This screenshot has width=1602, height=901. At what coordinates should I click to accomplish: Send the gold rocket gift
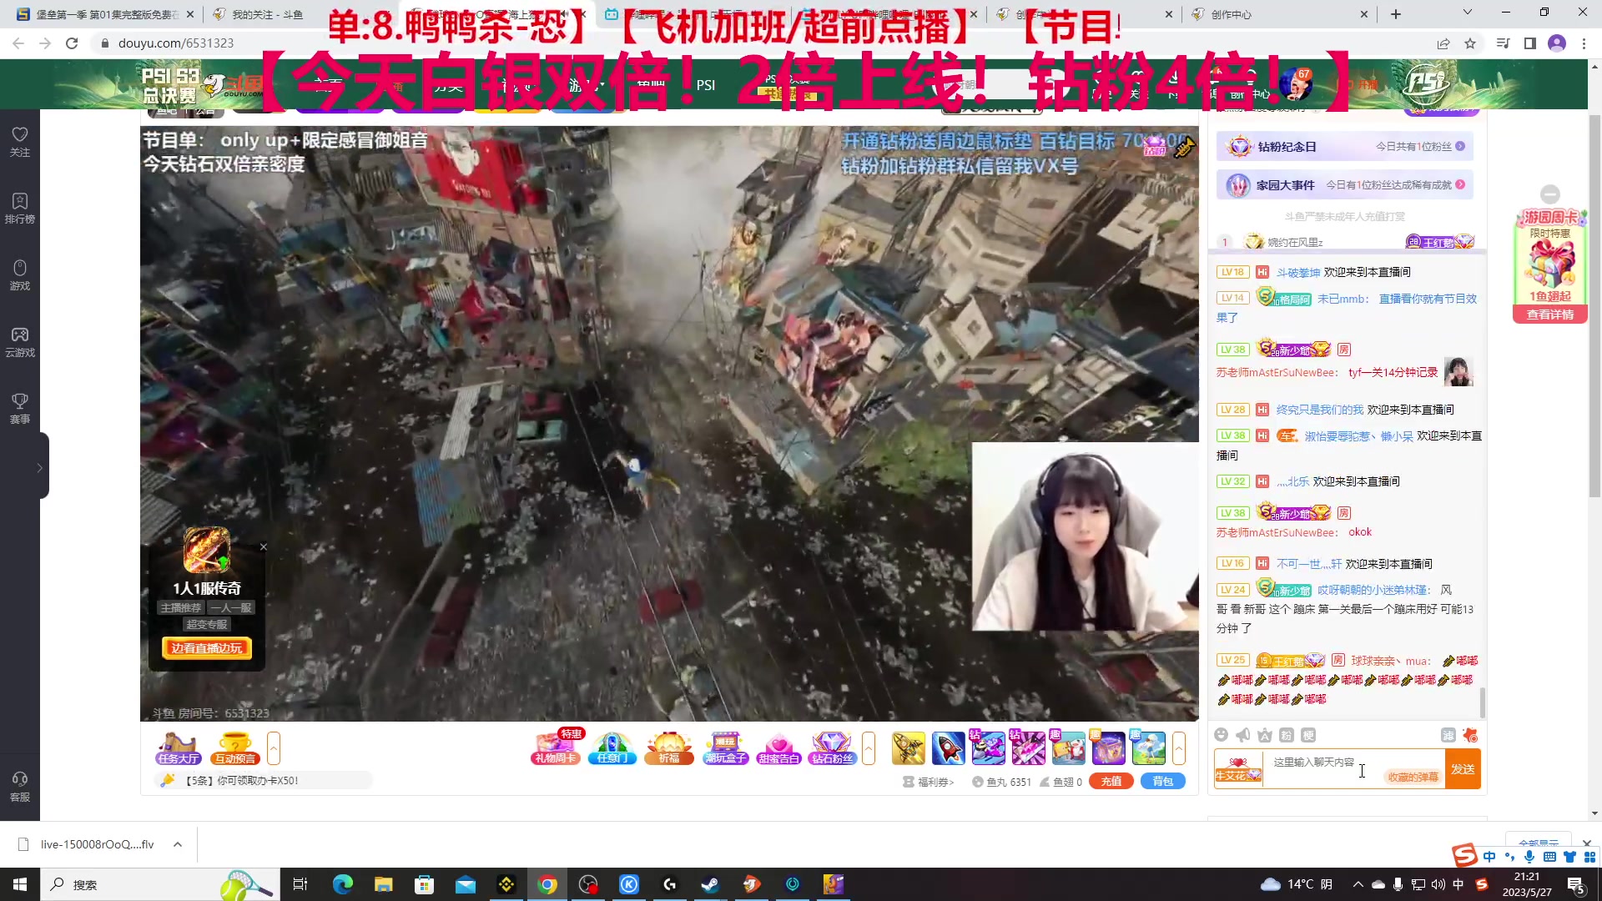[x=908, y=748]
